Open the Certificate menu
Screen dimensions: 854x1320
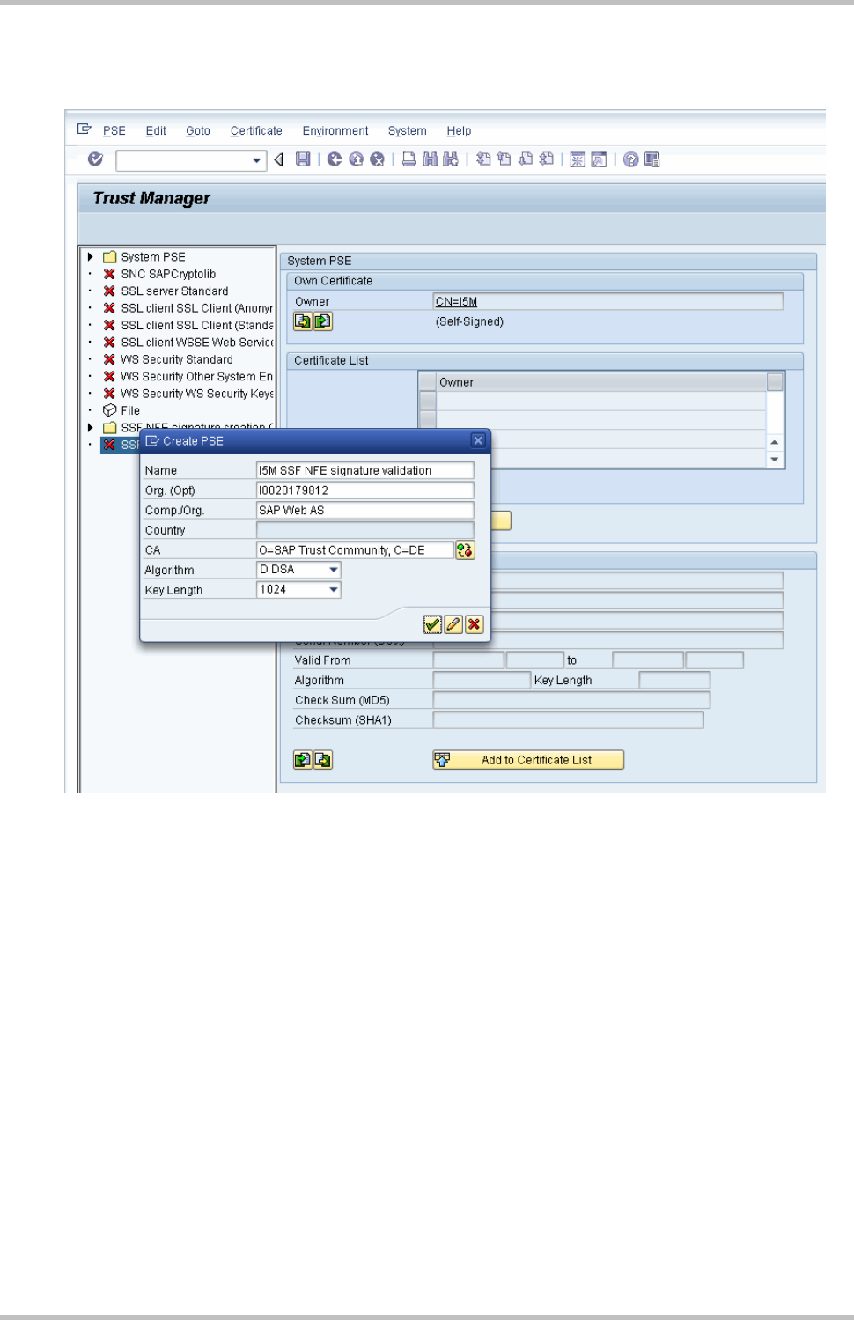click(x=256, y=130)
